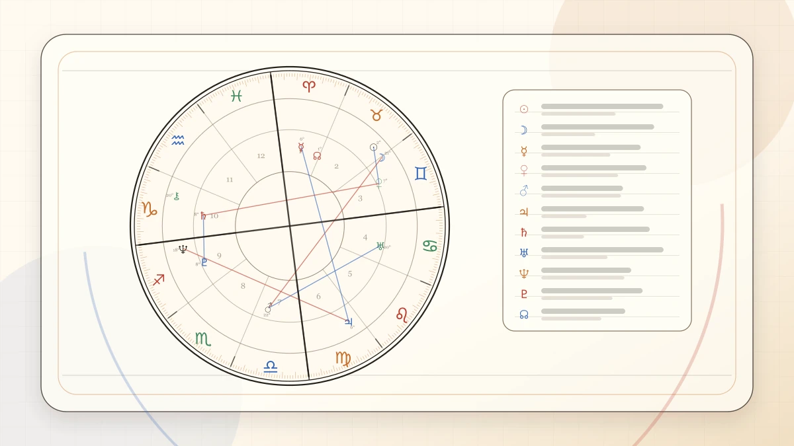Select the Cancer sign on the wheel
This screenshot has height=446, width=794.
pos(430,246)
